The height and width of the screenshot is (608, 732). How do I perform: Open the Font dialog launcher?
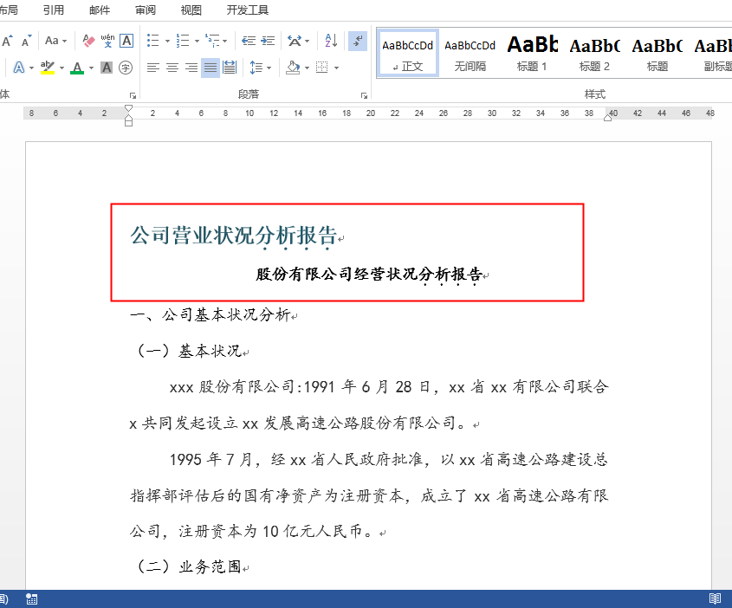click(x=133, y=95)
